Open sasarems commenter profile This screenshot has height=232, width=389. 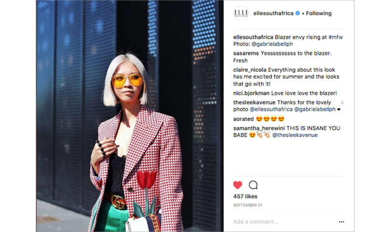click(246, 53)
